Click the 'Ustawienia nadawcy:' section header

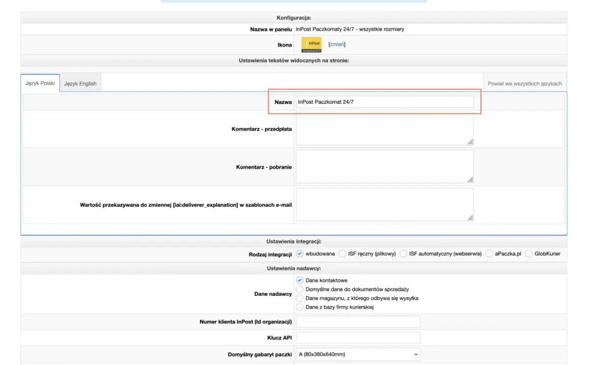pyautogui.click(x=294, y=268)
